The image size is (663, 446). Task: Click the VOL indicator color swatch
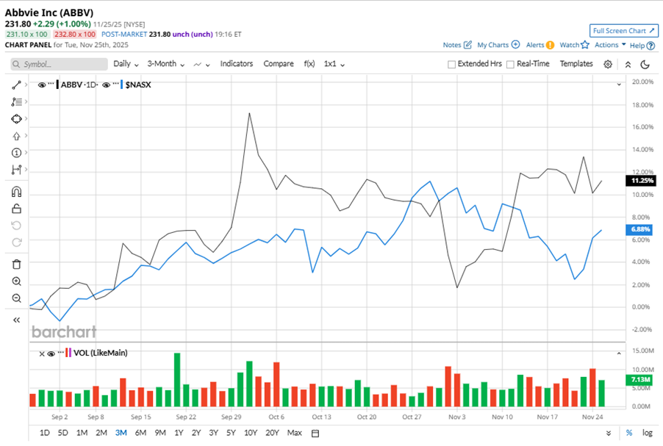tap(68, 353)
